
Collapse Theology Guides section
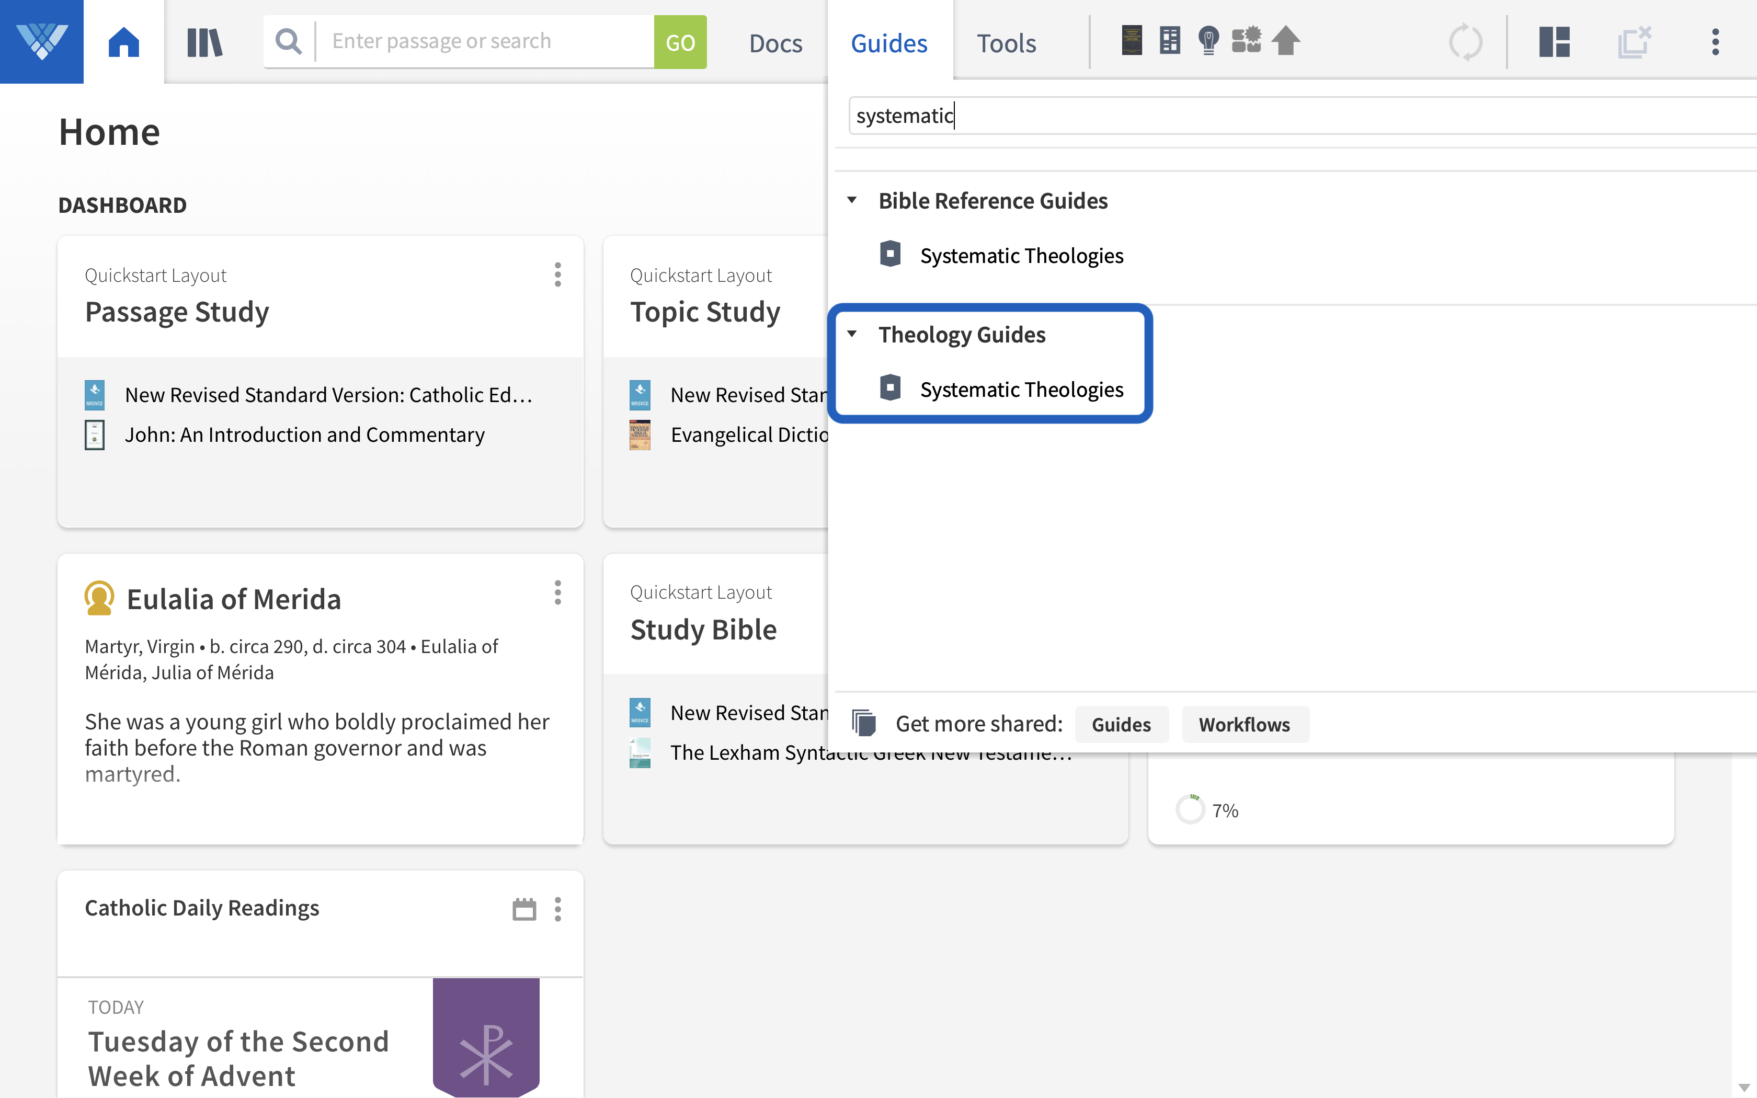tap(852, 334)
